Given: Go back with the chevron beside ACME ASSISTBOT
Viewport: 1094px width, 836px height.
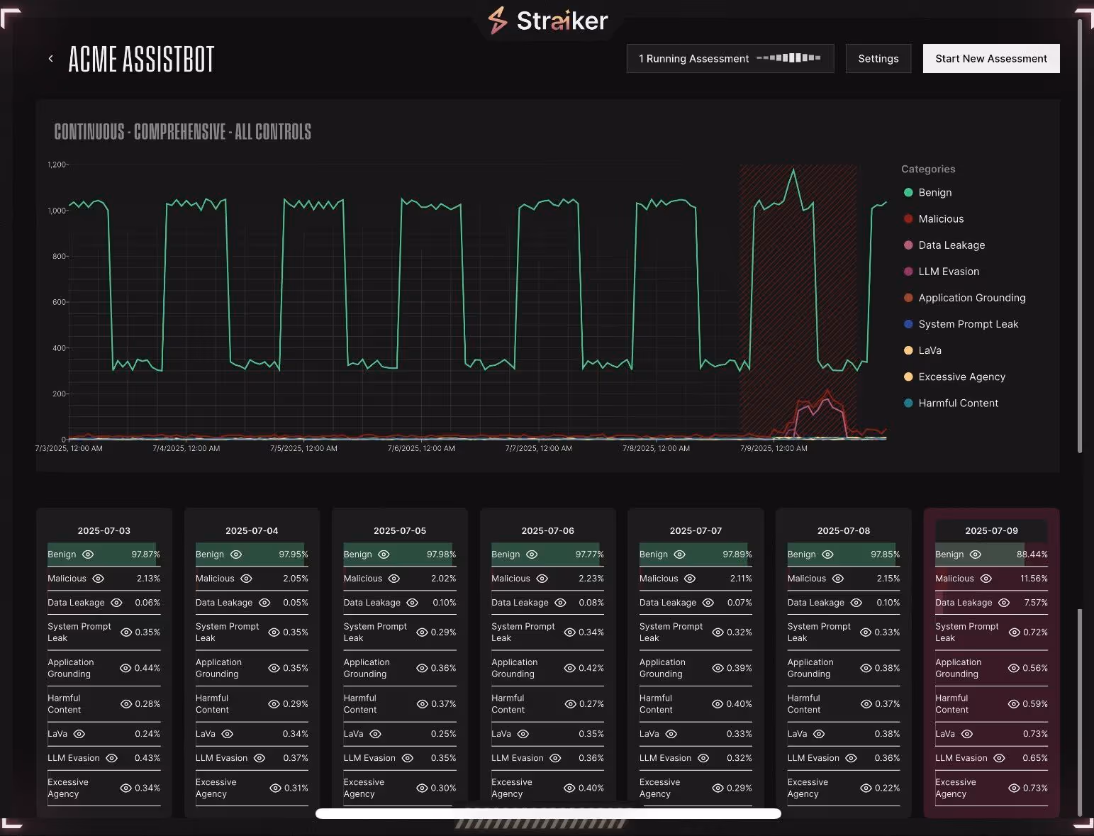Looking at the screenshot, I should coord(50,59).
